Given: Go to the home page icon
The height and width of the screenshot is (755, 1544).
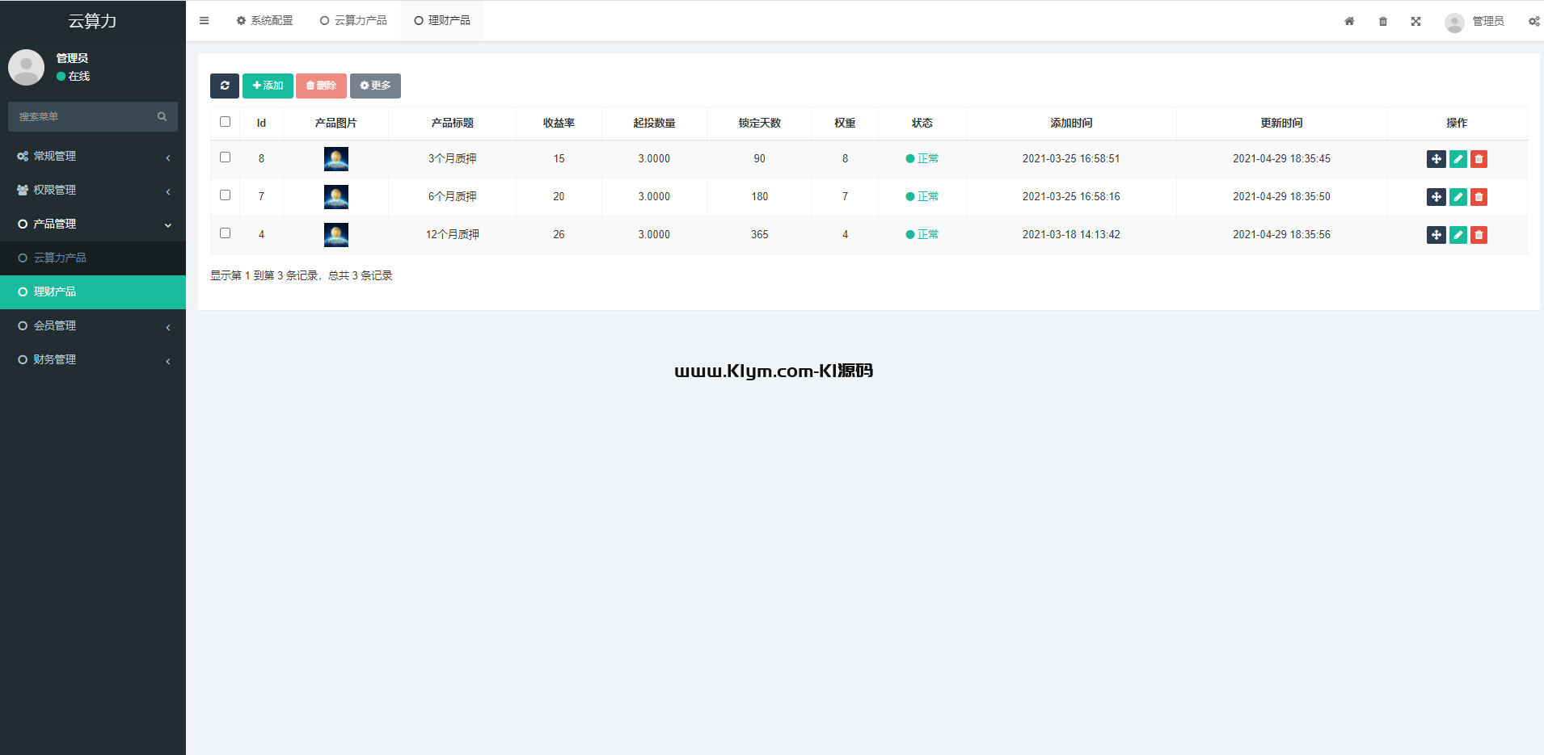Looking at the screenshot, I should click(x=1349, y=22).
